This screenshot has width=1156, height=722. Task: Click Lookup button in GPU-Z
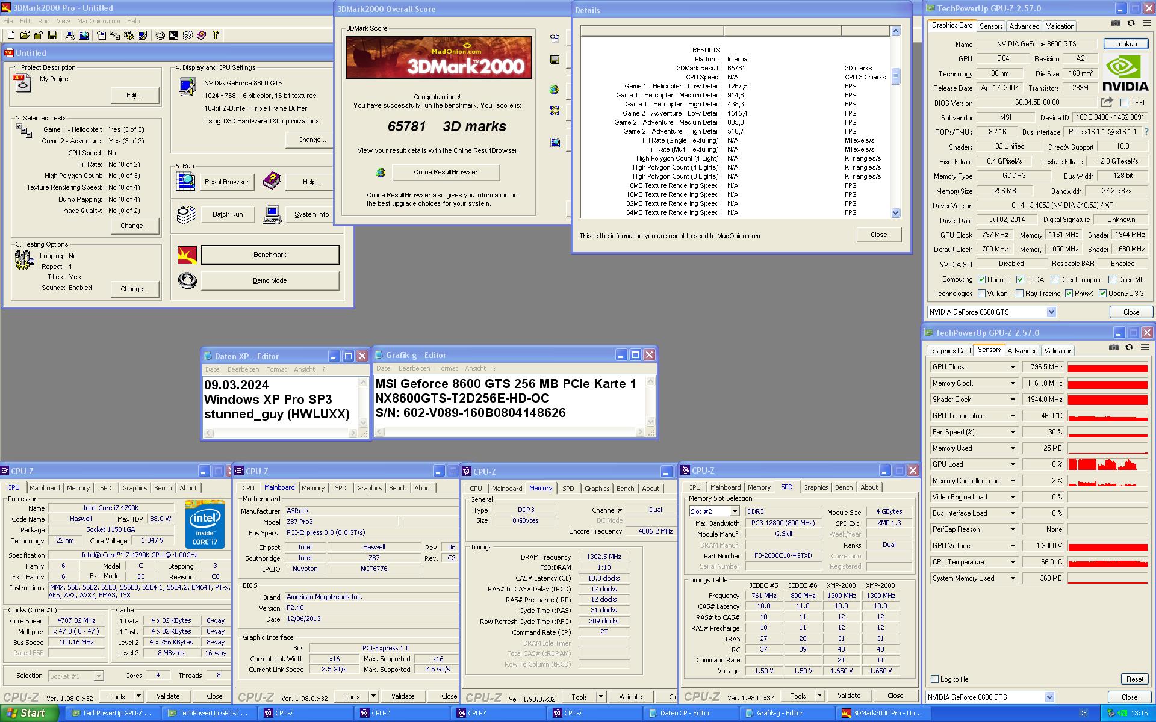[1125, 44]
